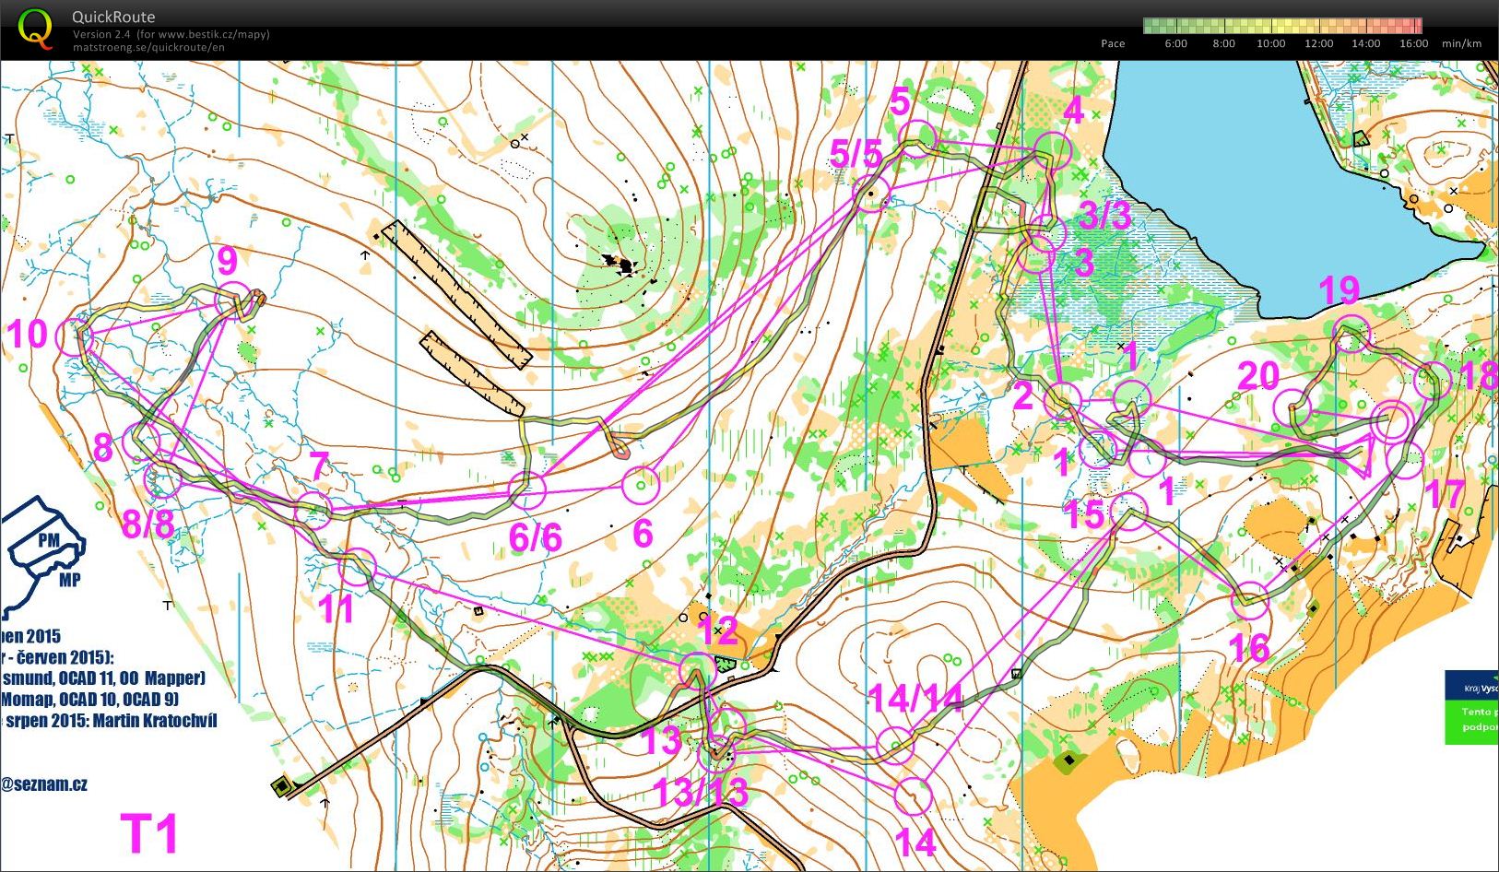Click control circle 15 on the map
The height and width of the screenshot is (872, 1499).
(1128, 512)
